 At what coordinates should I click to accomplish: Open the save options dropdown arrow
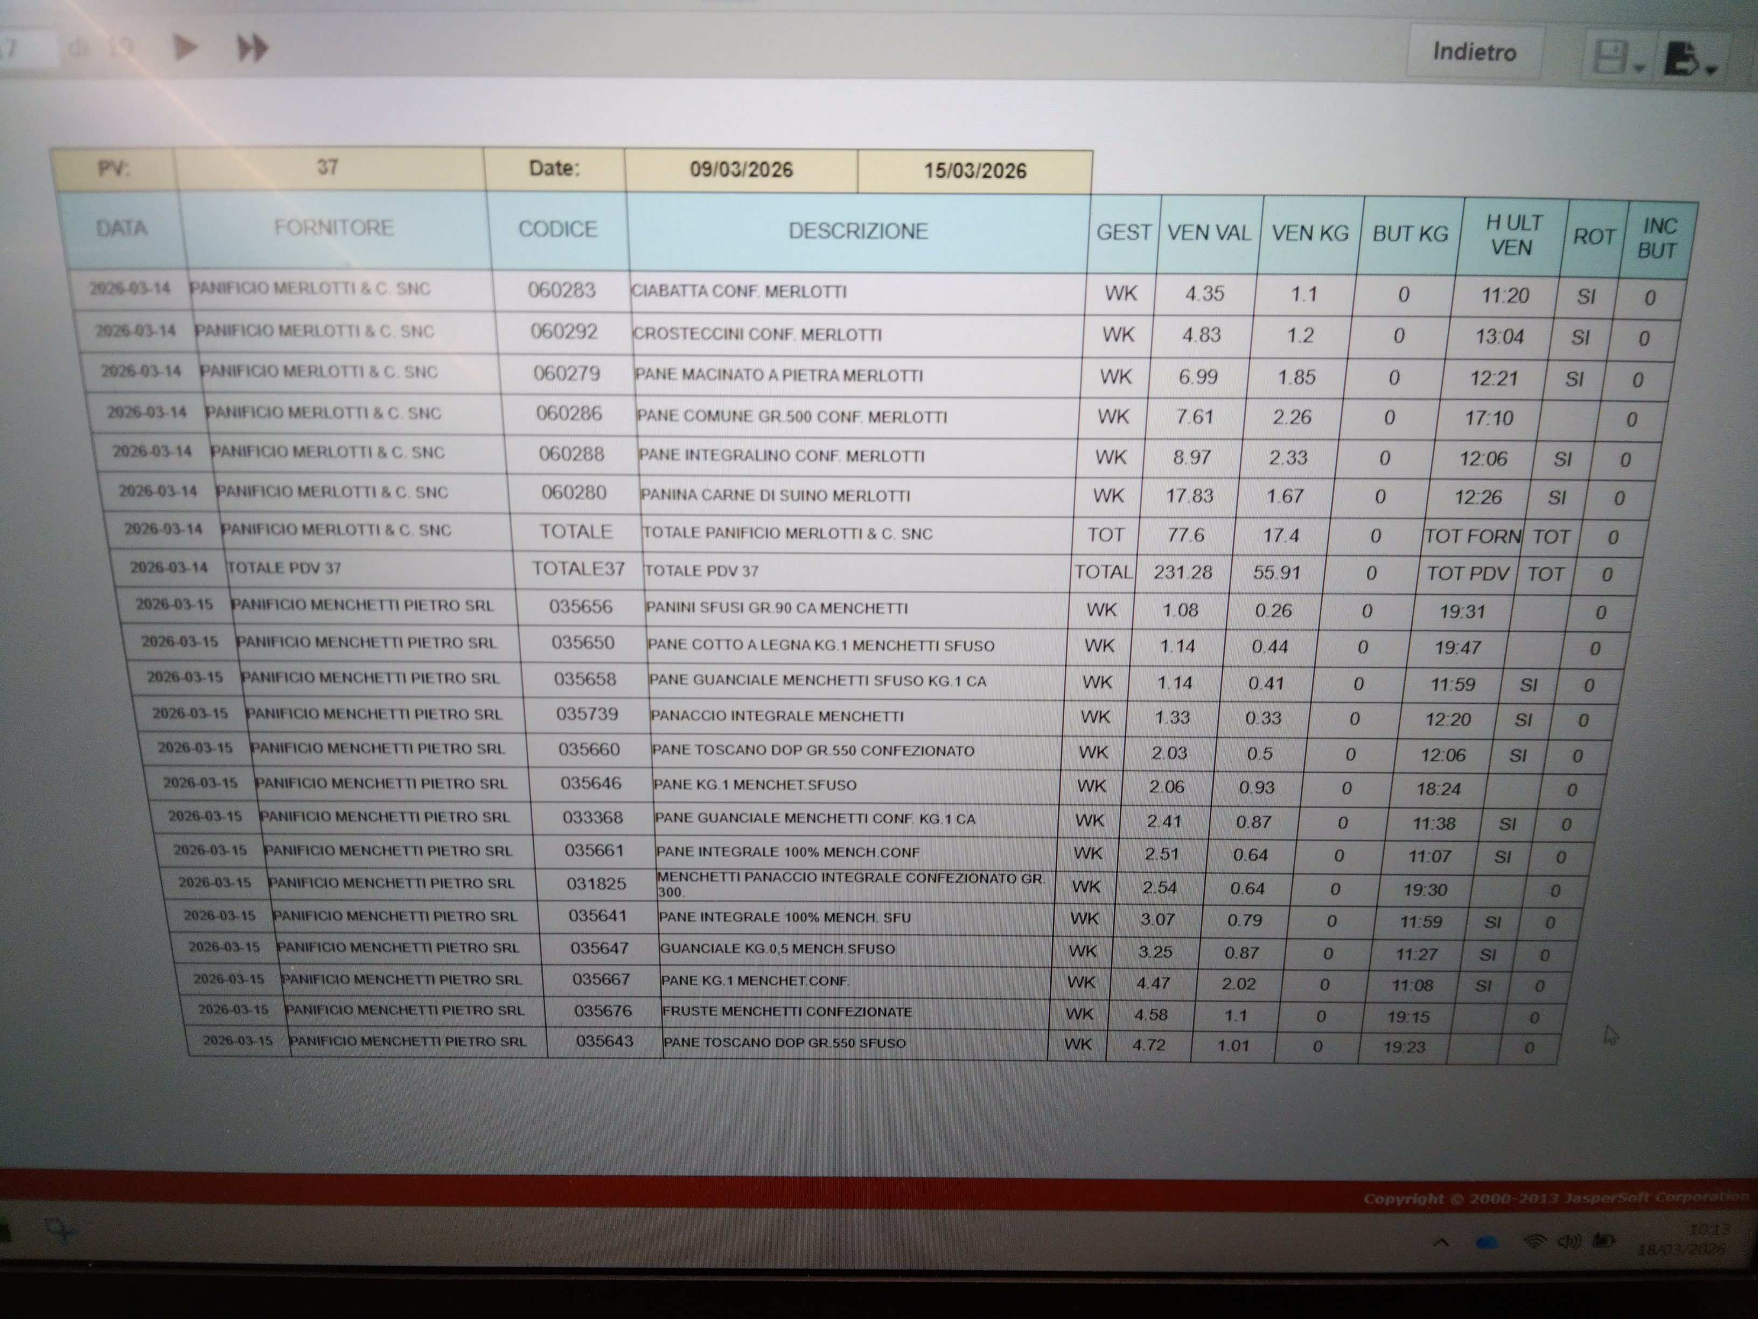(x=1640, y=69)
